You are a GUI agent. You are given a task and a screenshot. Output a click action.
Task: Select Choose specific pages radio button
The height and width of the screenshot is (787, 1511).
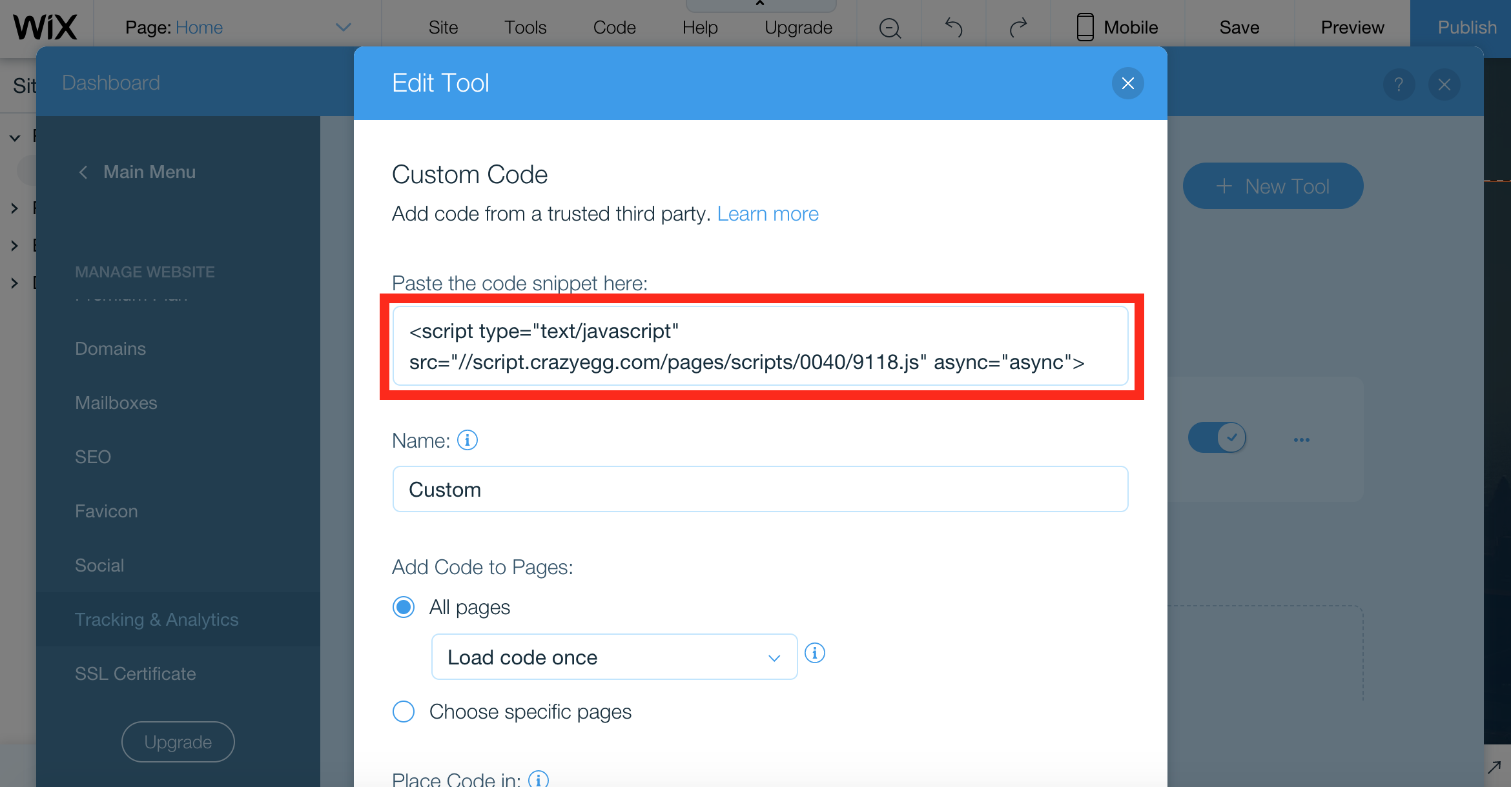click(x=404, y=712)
